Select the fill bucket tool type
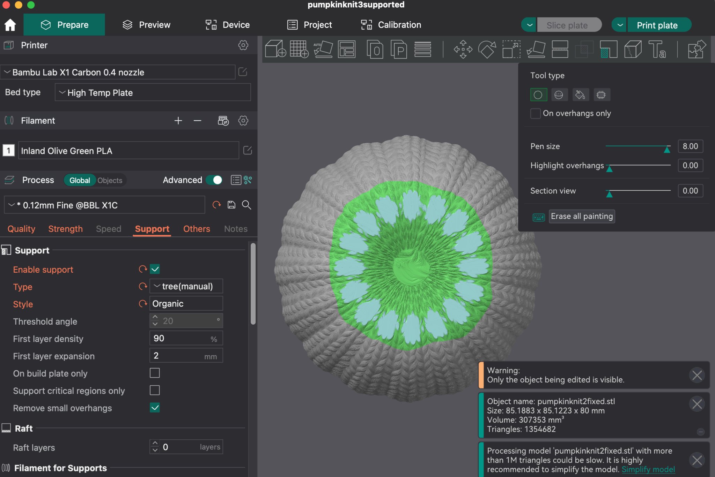Image resolution: width=715 pixels, height=477 pixels. pos(580,95)
